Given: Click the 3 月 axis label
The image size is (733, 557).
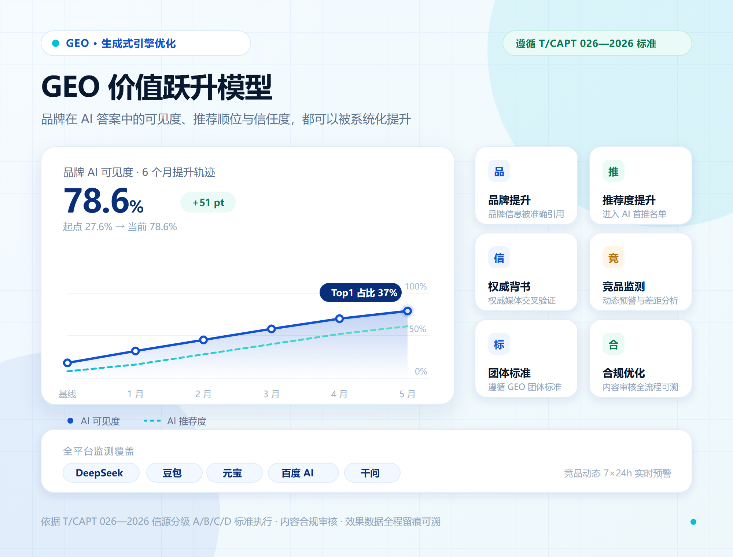Looking at the screenshot, I should (272, 394).
